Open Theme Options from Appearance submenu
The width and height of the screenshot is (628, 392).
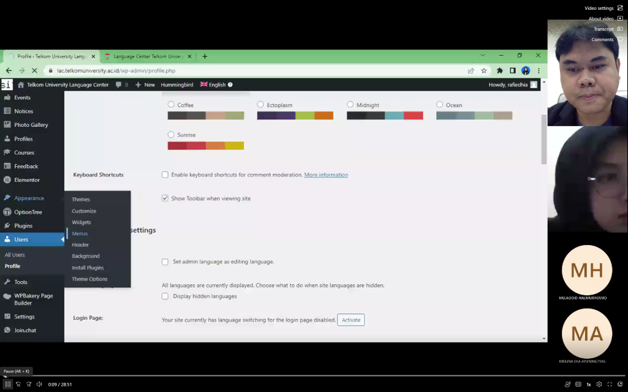coord(90,279)
